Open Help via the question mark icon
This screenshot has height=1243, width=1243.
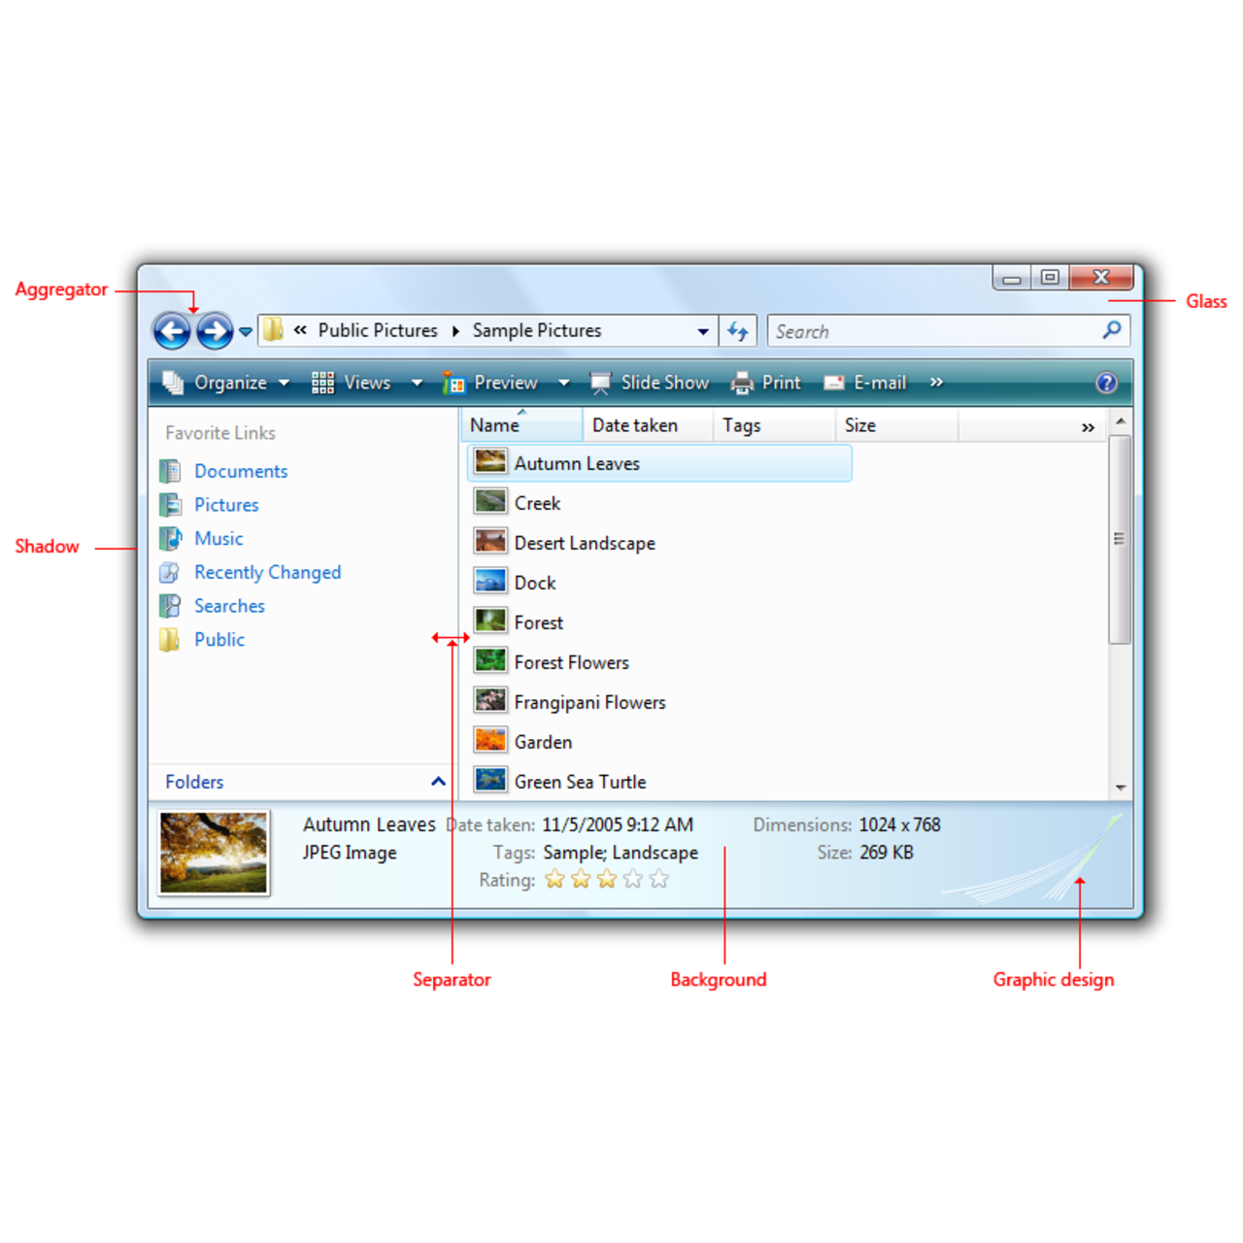[x=1106, y=383]
